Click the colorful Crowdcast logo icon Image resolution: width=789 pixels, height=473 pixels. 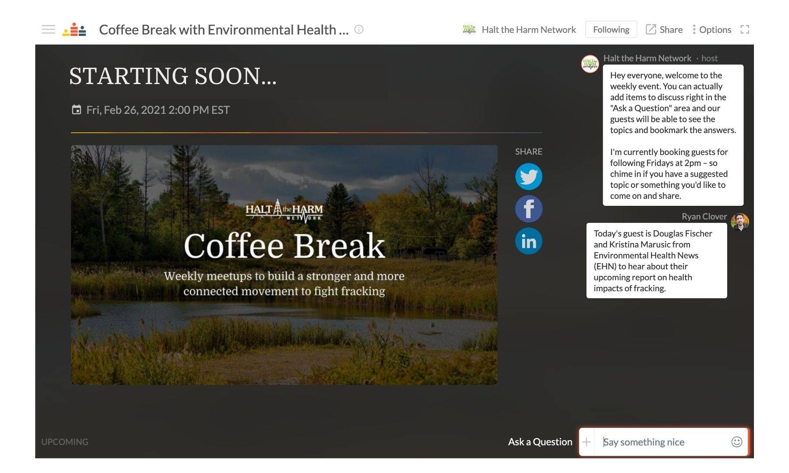click(74, 29)
